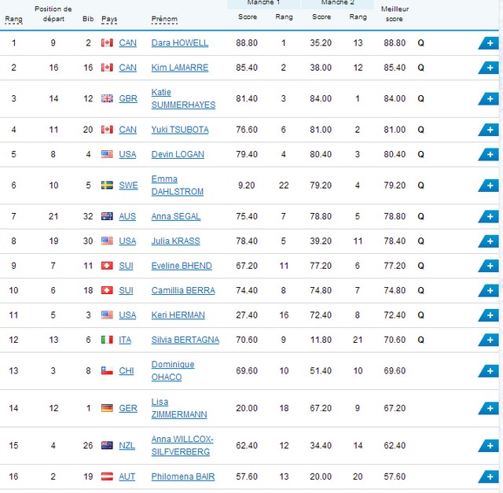Screen dimensions: 503x493
Task: Click the Austrian flag beside Philomena BAIR
Action: pos(107,476)
